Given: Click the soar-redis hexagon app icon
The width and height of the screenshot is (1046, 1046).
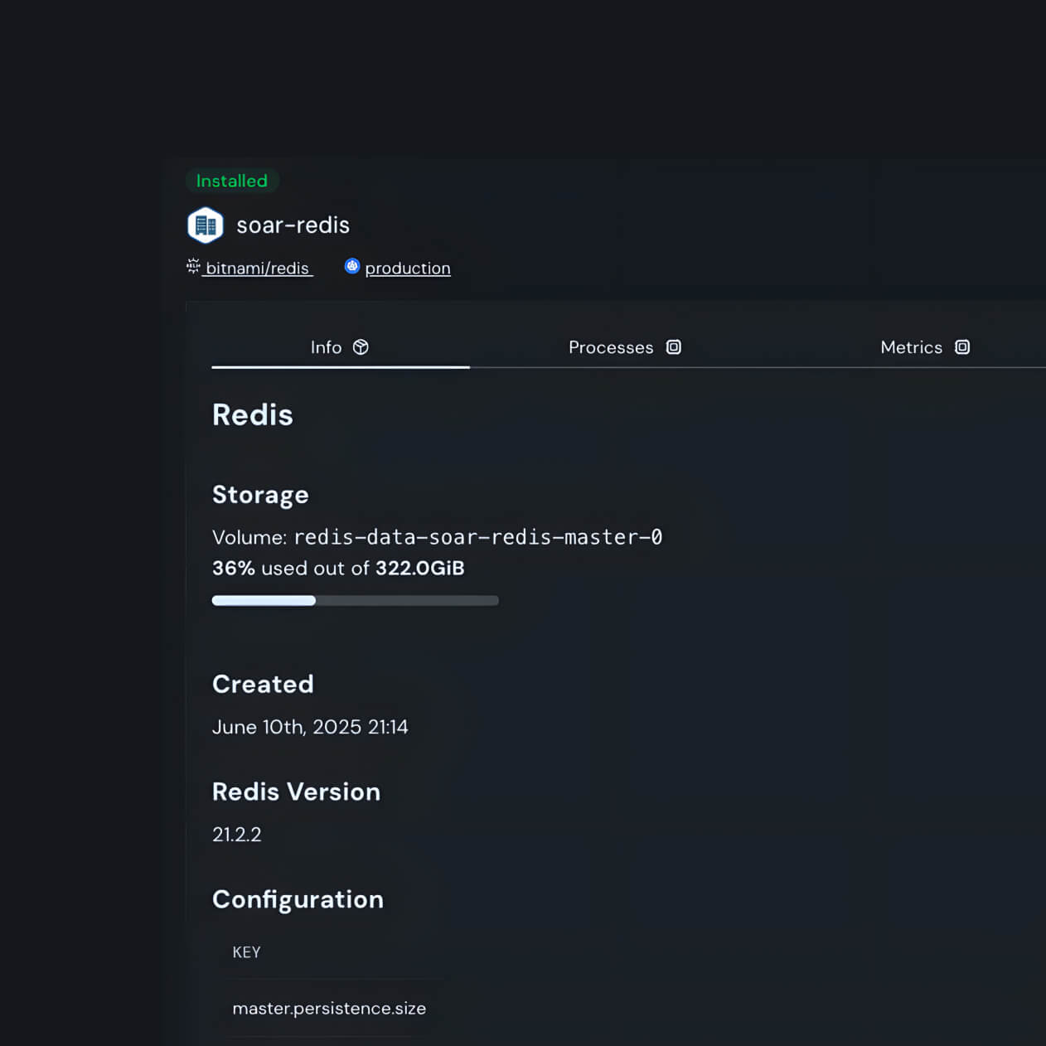Looking at the screenshot, I should (206, 225).
